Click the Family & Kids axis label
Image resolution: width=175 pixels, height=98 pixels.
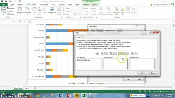point(39,50)
